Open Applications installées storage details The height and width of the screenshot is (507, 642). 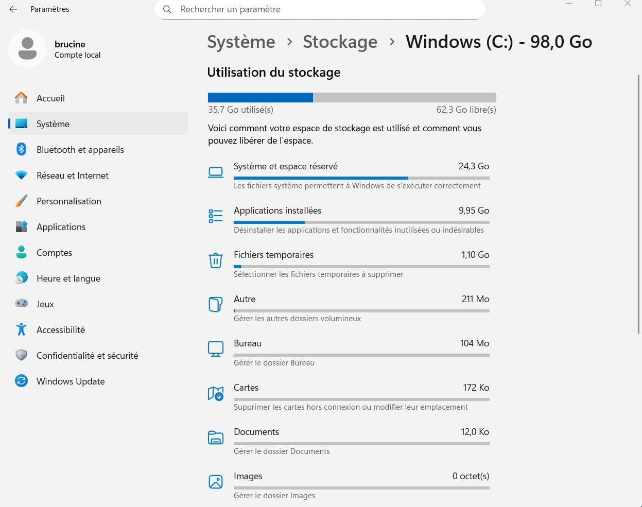click(349, 220)
